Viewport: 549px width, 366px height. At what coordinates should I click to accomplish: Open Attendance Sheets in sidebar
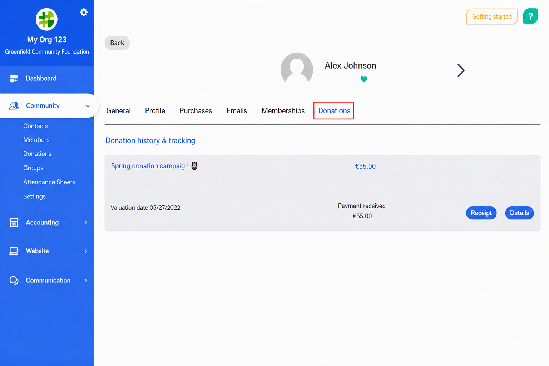pos(49,182)
